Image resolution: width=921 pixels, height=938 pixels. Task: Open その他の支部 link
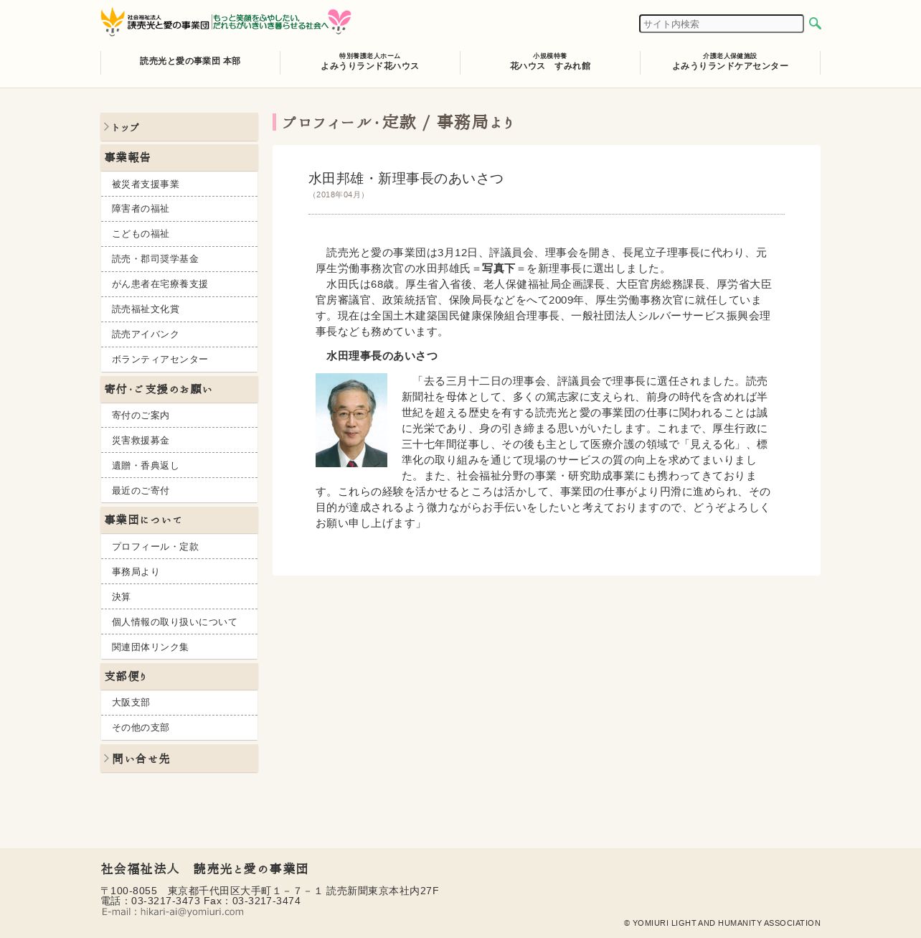179,728
